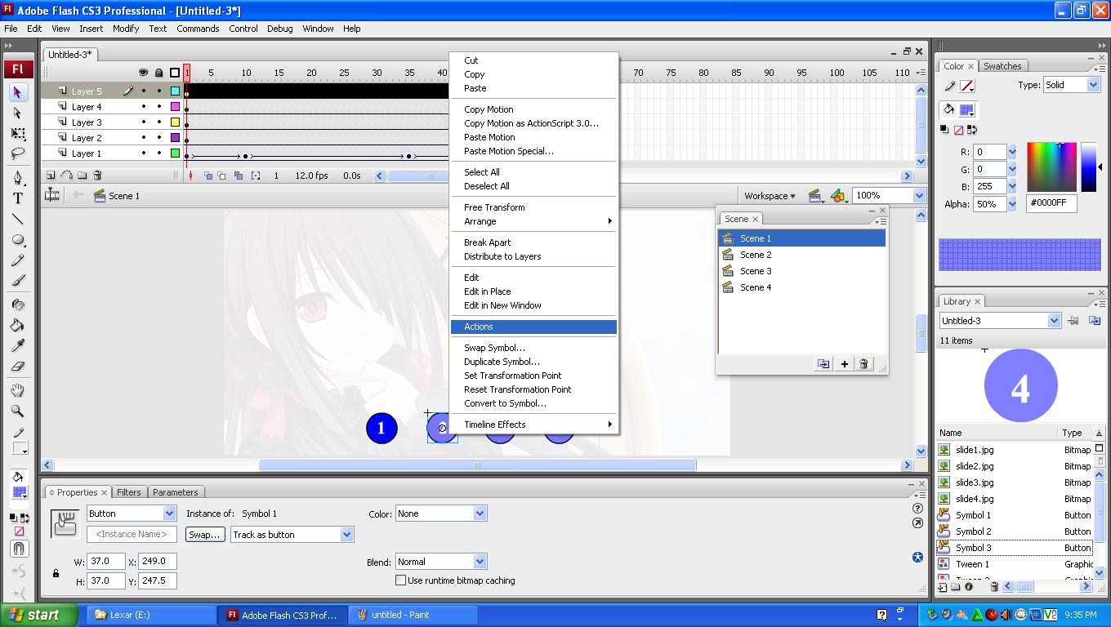The image size is (1111, 627).
Task: Select the Line tool
Action: [17, 219]
